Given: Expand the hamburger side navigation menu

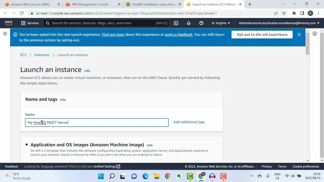Looking at the screenshot, I should click(5, 33).
